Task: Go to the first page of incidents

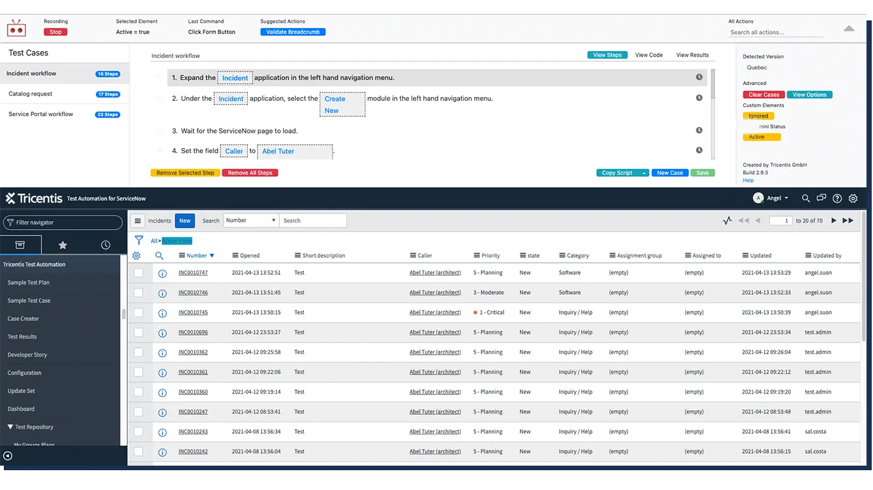Action: [x=743, y=221]
